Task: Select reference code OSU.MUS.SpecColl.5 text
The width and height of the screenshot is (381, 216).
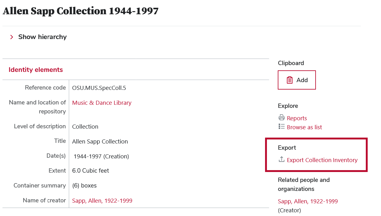Action: (99, 88)
